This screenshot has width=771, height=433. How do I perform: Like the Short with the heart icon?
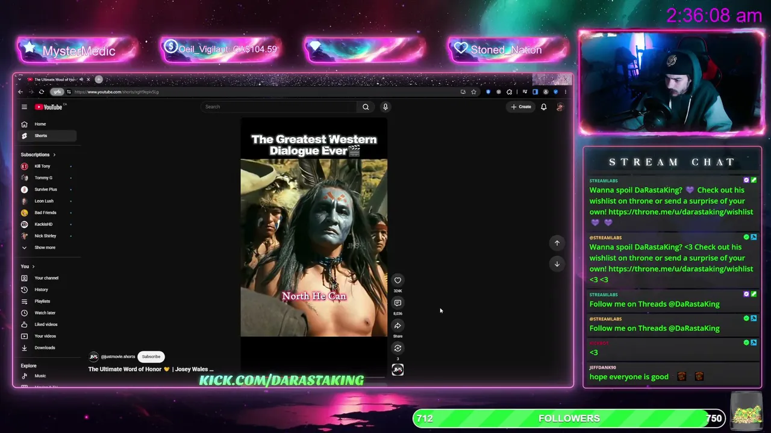(398, 280)
